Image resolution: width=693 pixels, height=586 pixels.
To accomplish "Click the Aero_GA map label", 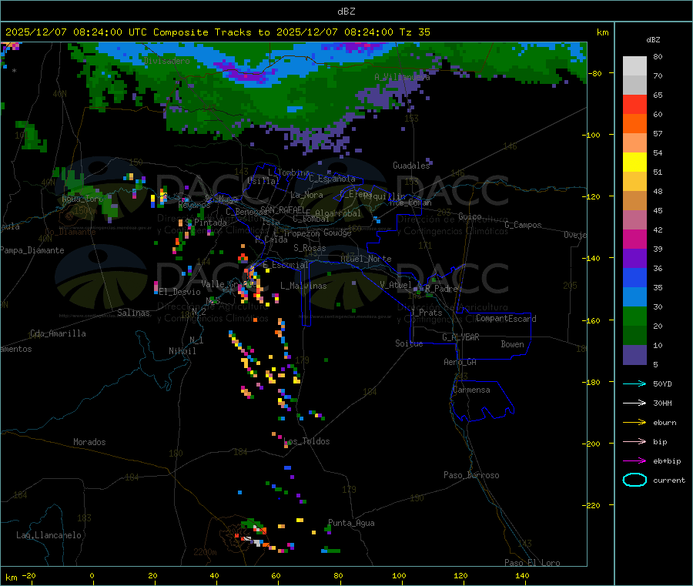I will pyautogui.click(x=460, y=362).
